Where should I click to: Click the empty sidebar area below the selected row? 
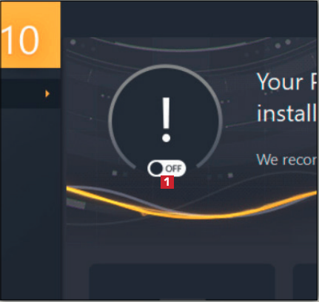pyautogui.click(x=30, y=202)
